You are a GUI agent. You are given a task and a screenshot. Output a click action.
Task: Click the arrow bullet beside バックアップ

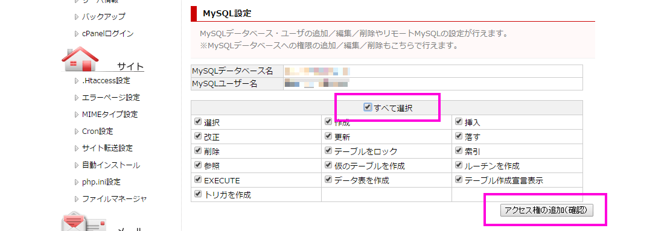point(77,17)
